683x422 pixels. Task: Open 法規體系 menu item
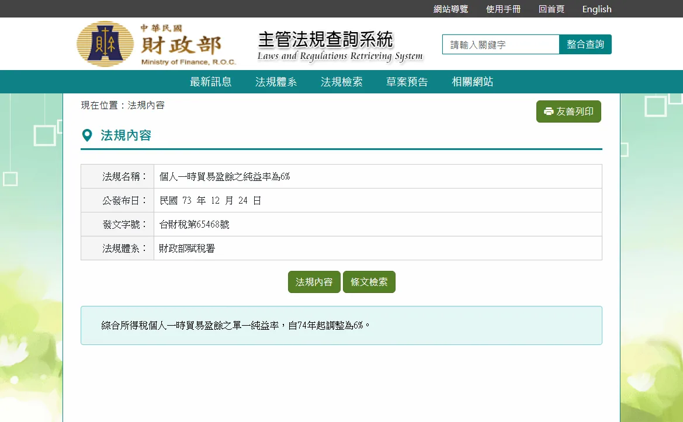click(276, 82)
